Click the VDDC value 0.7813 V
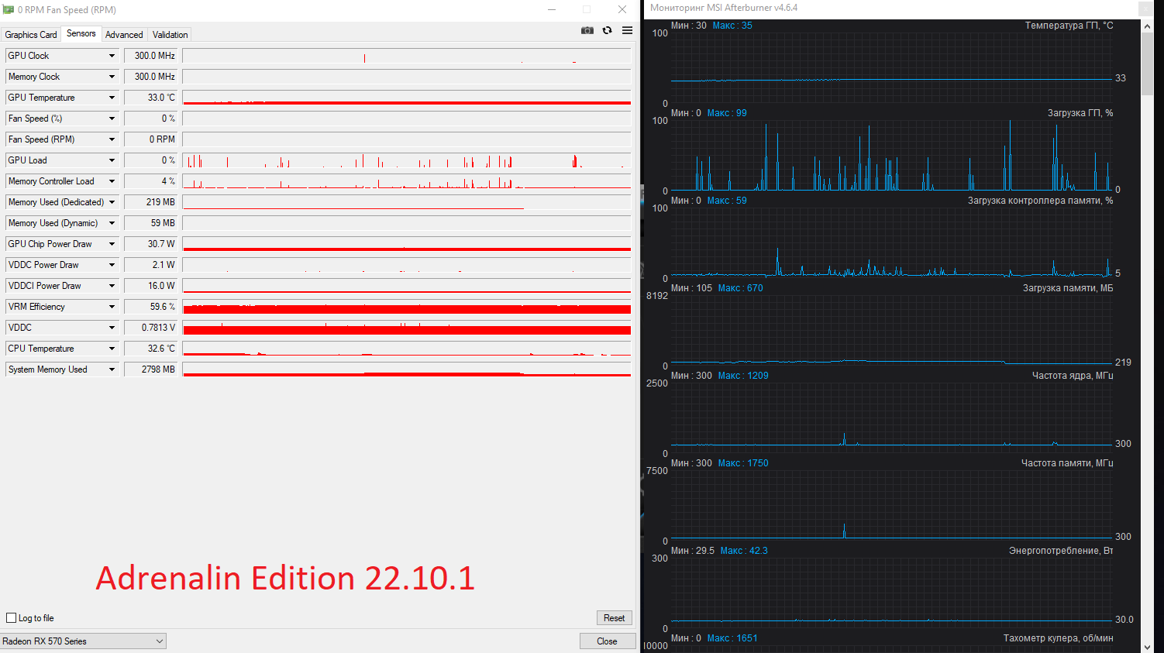 click(151, 328)
